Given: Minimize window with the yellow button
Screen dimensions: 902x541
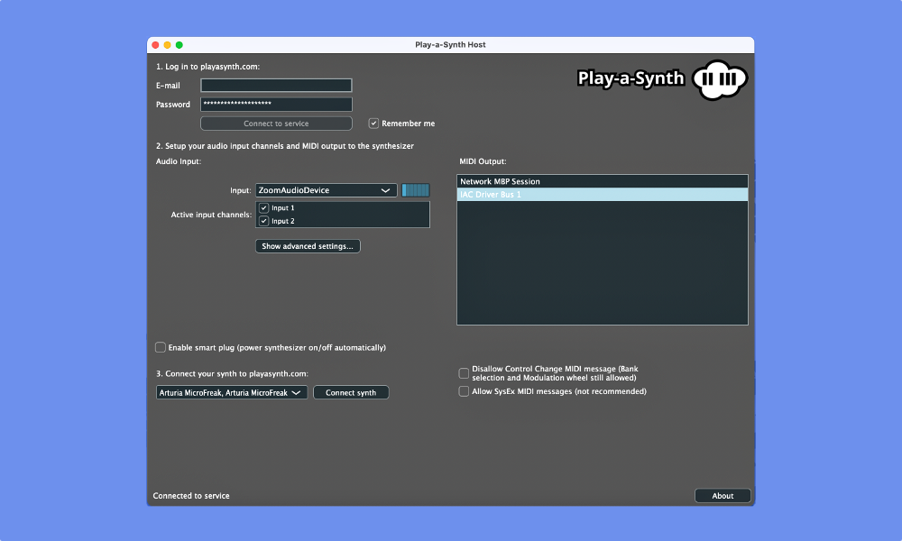Looking at the screenshot, I should [x=168, y=45].
